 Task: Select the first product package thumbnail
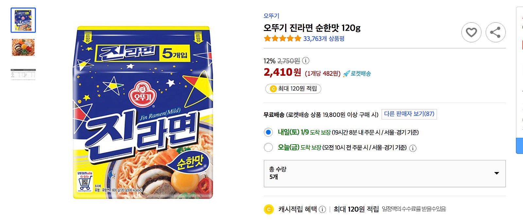coord(23,20)
